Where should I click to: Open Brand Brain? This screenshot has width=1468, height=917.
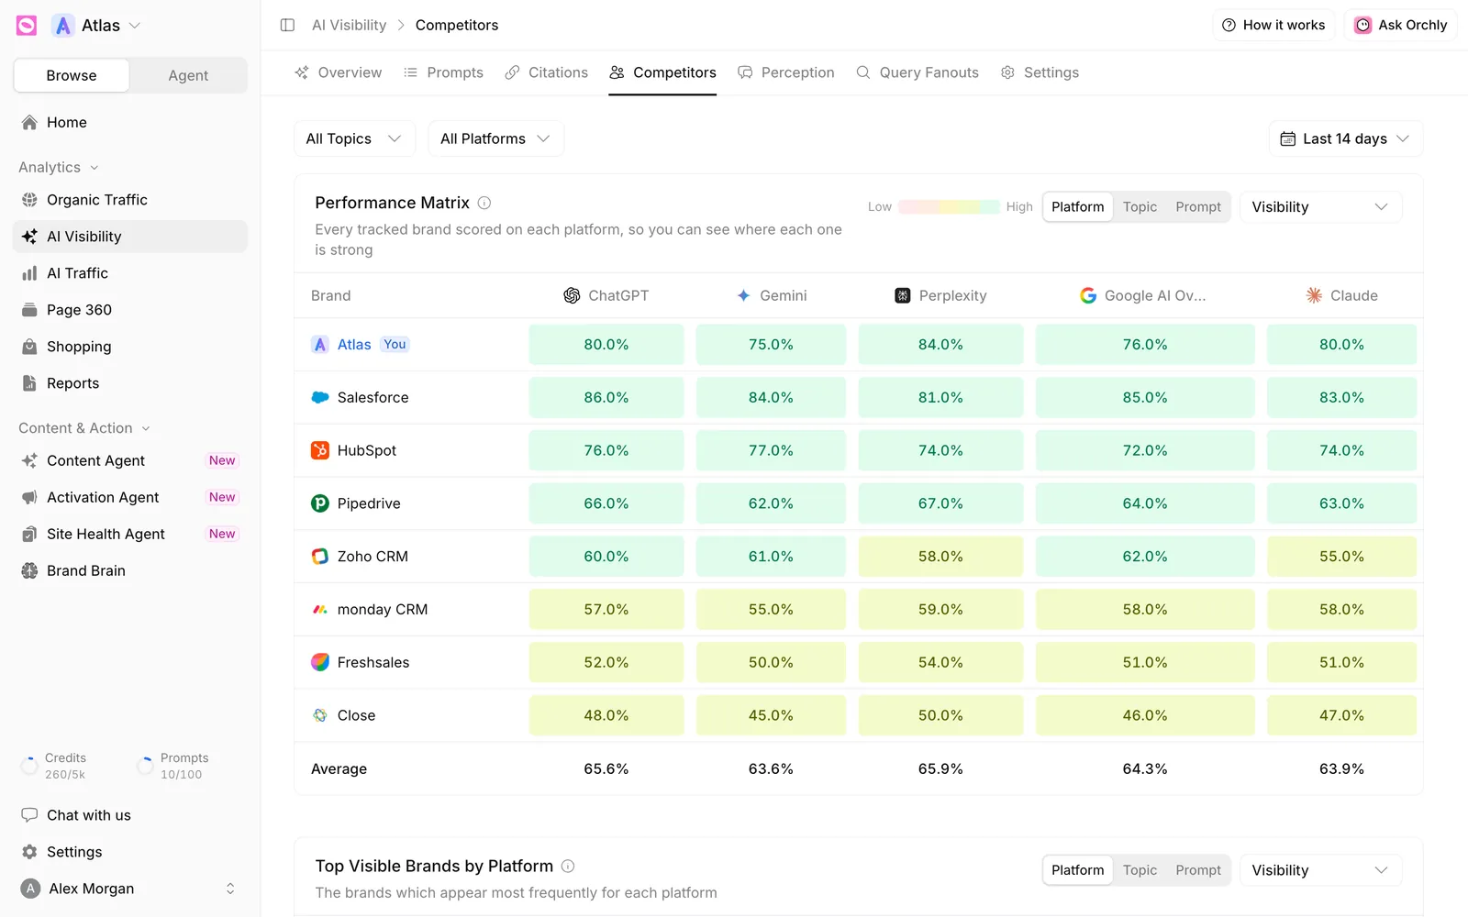pos(130,570)
